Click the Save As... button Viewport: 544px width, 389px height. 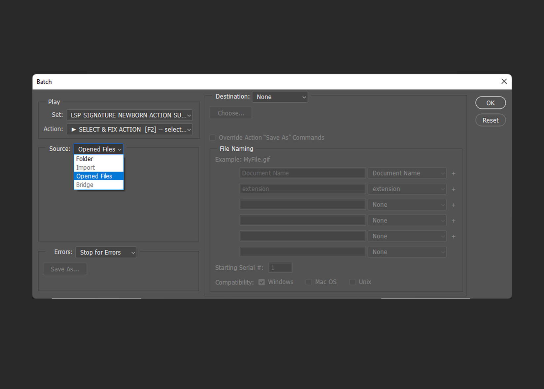[65, 269]
